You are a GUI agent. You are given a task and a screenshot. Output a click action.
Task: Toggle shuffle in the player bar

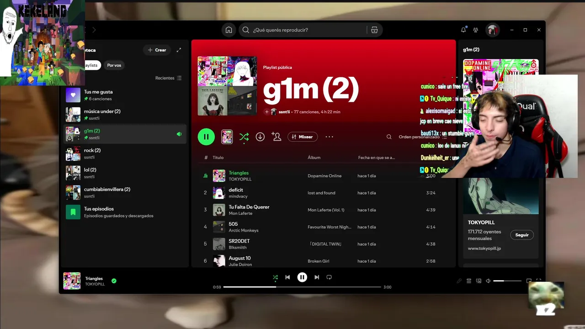coord(275,277)
